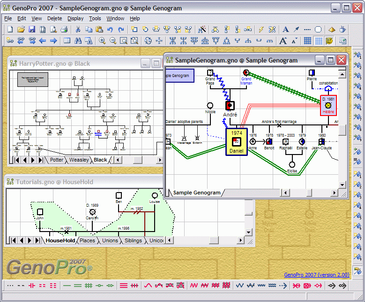Go to next tab in Tutorials window

click(30, 240)
